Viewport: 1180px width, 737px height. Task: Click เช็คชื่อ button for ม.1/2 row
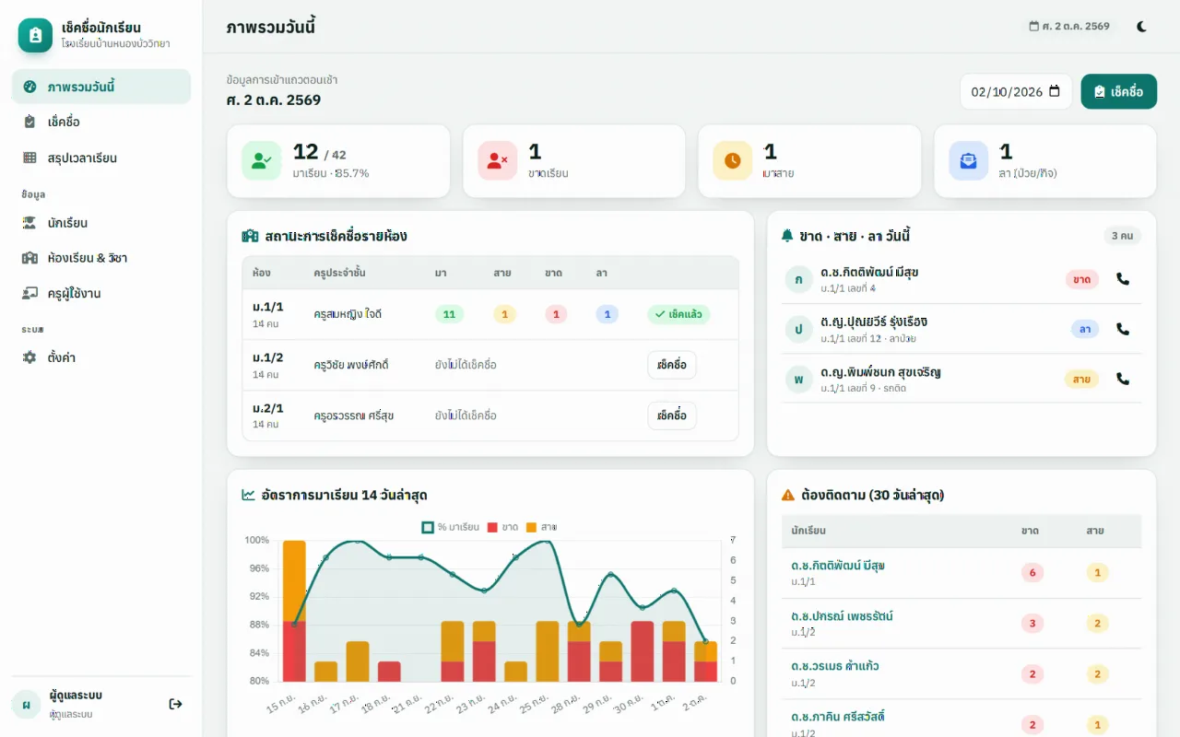click(672, 365)
